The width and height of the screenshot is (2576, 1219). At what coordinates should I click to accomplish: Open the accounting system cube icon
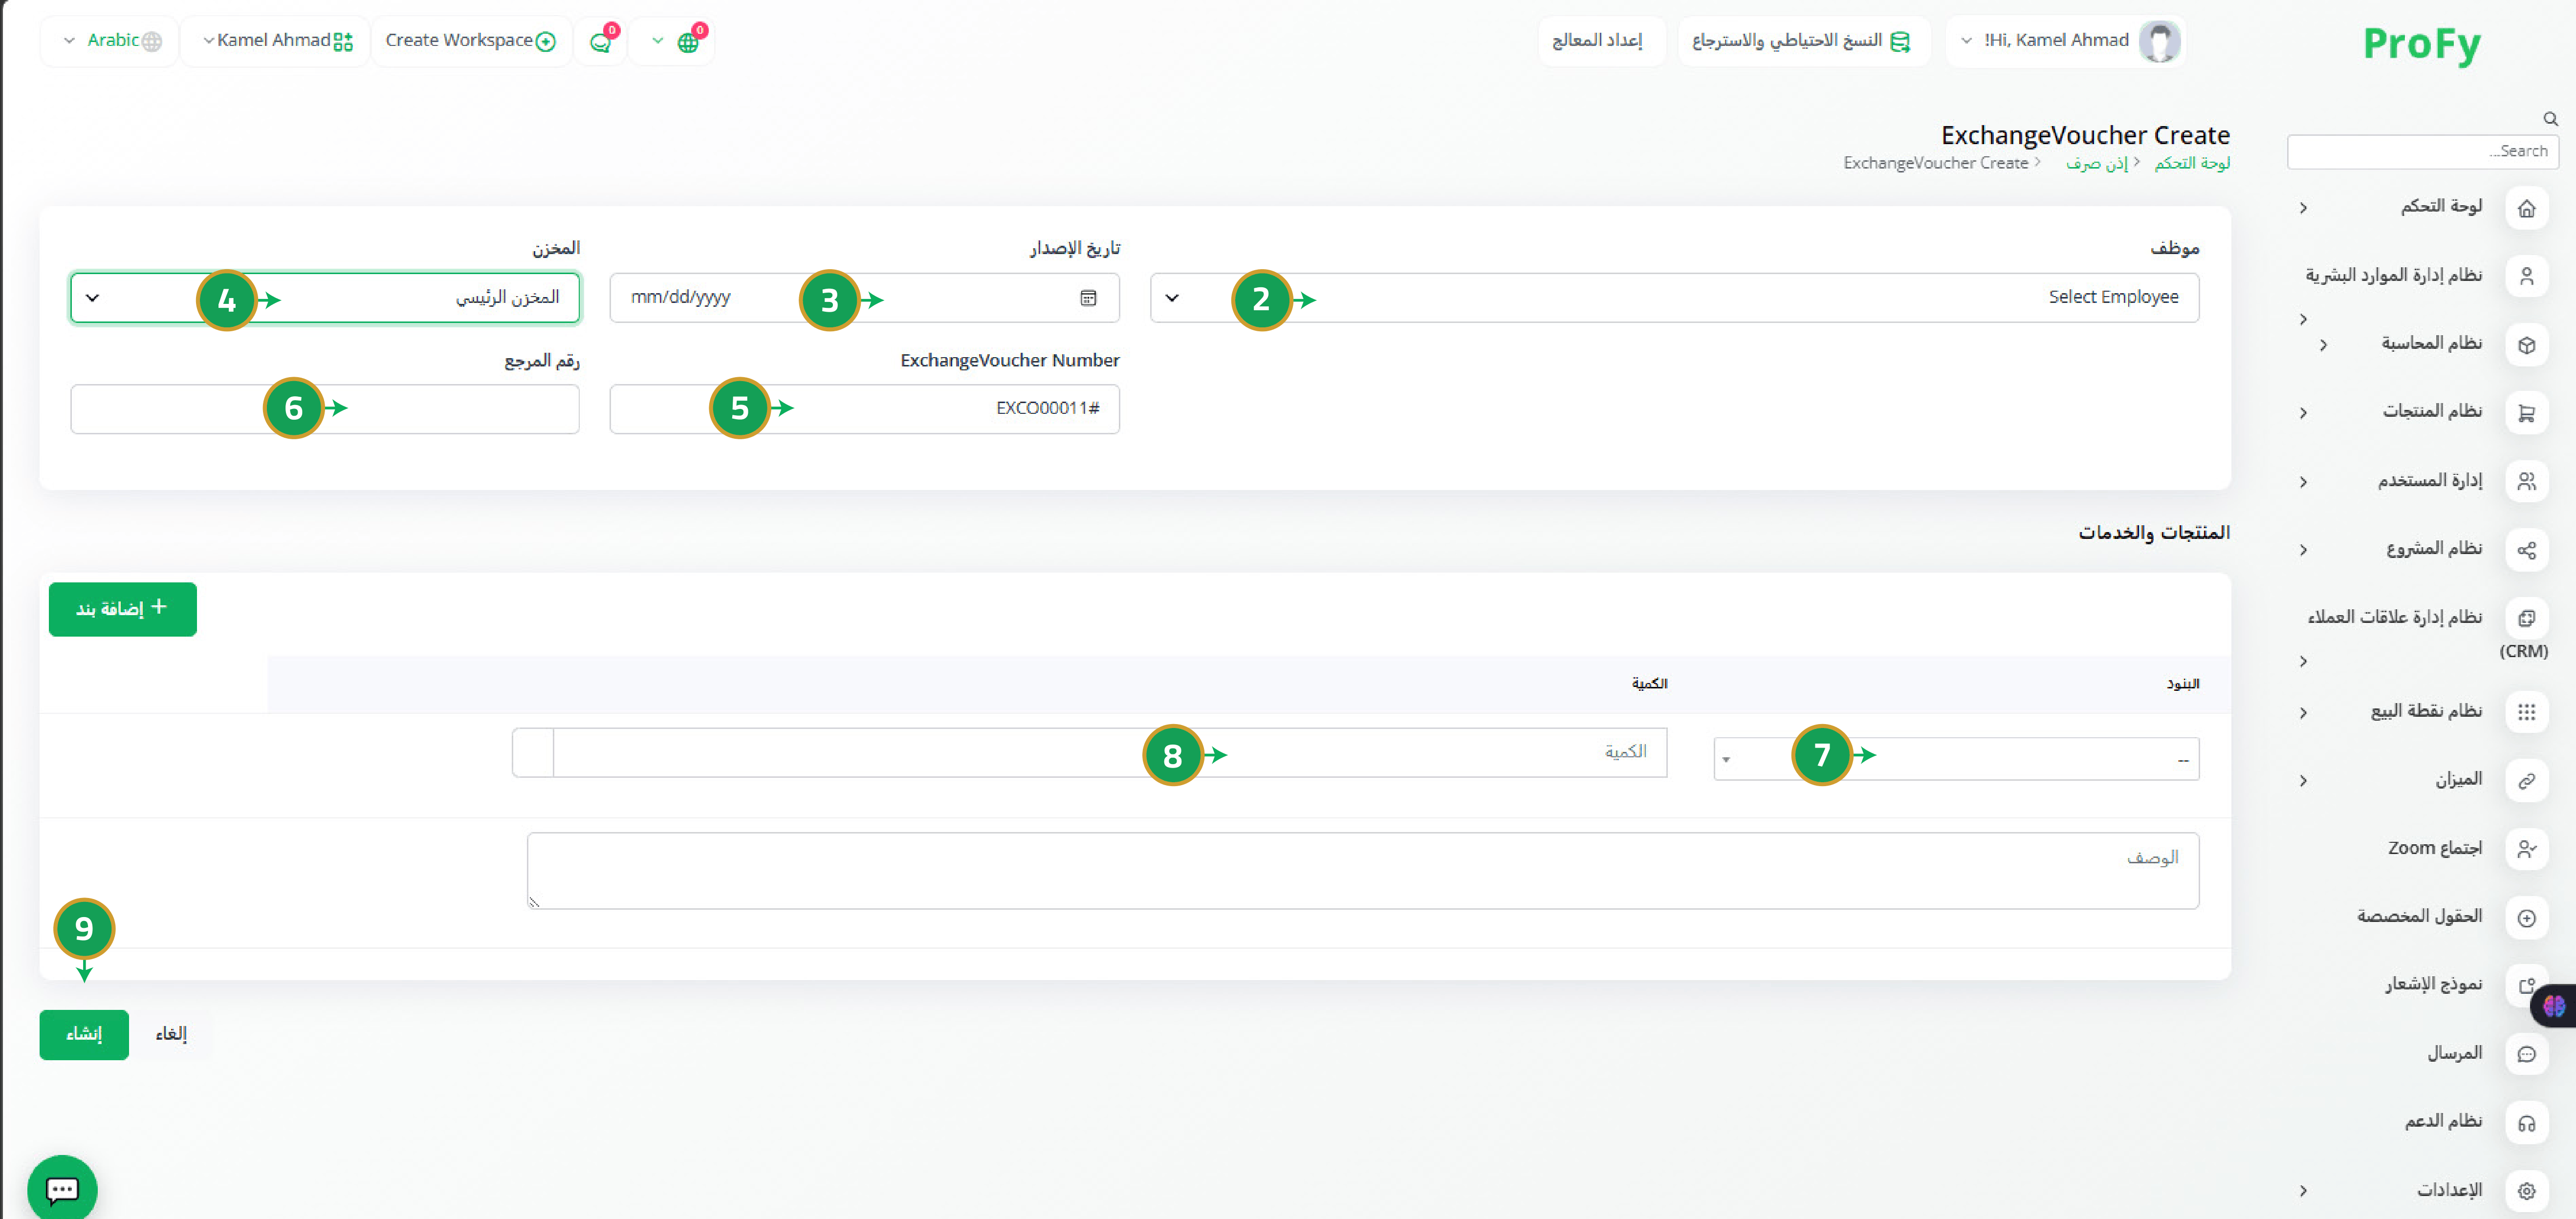[2526, 345]
